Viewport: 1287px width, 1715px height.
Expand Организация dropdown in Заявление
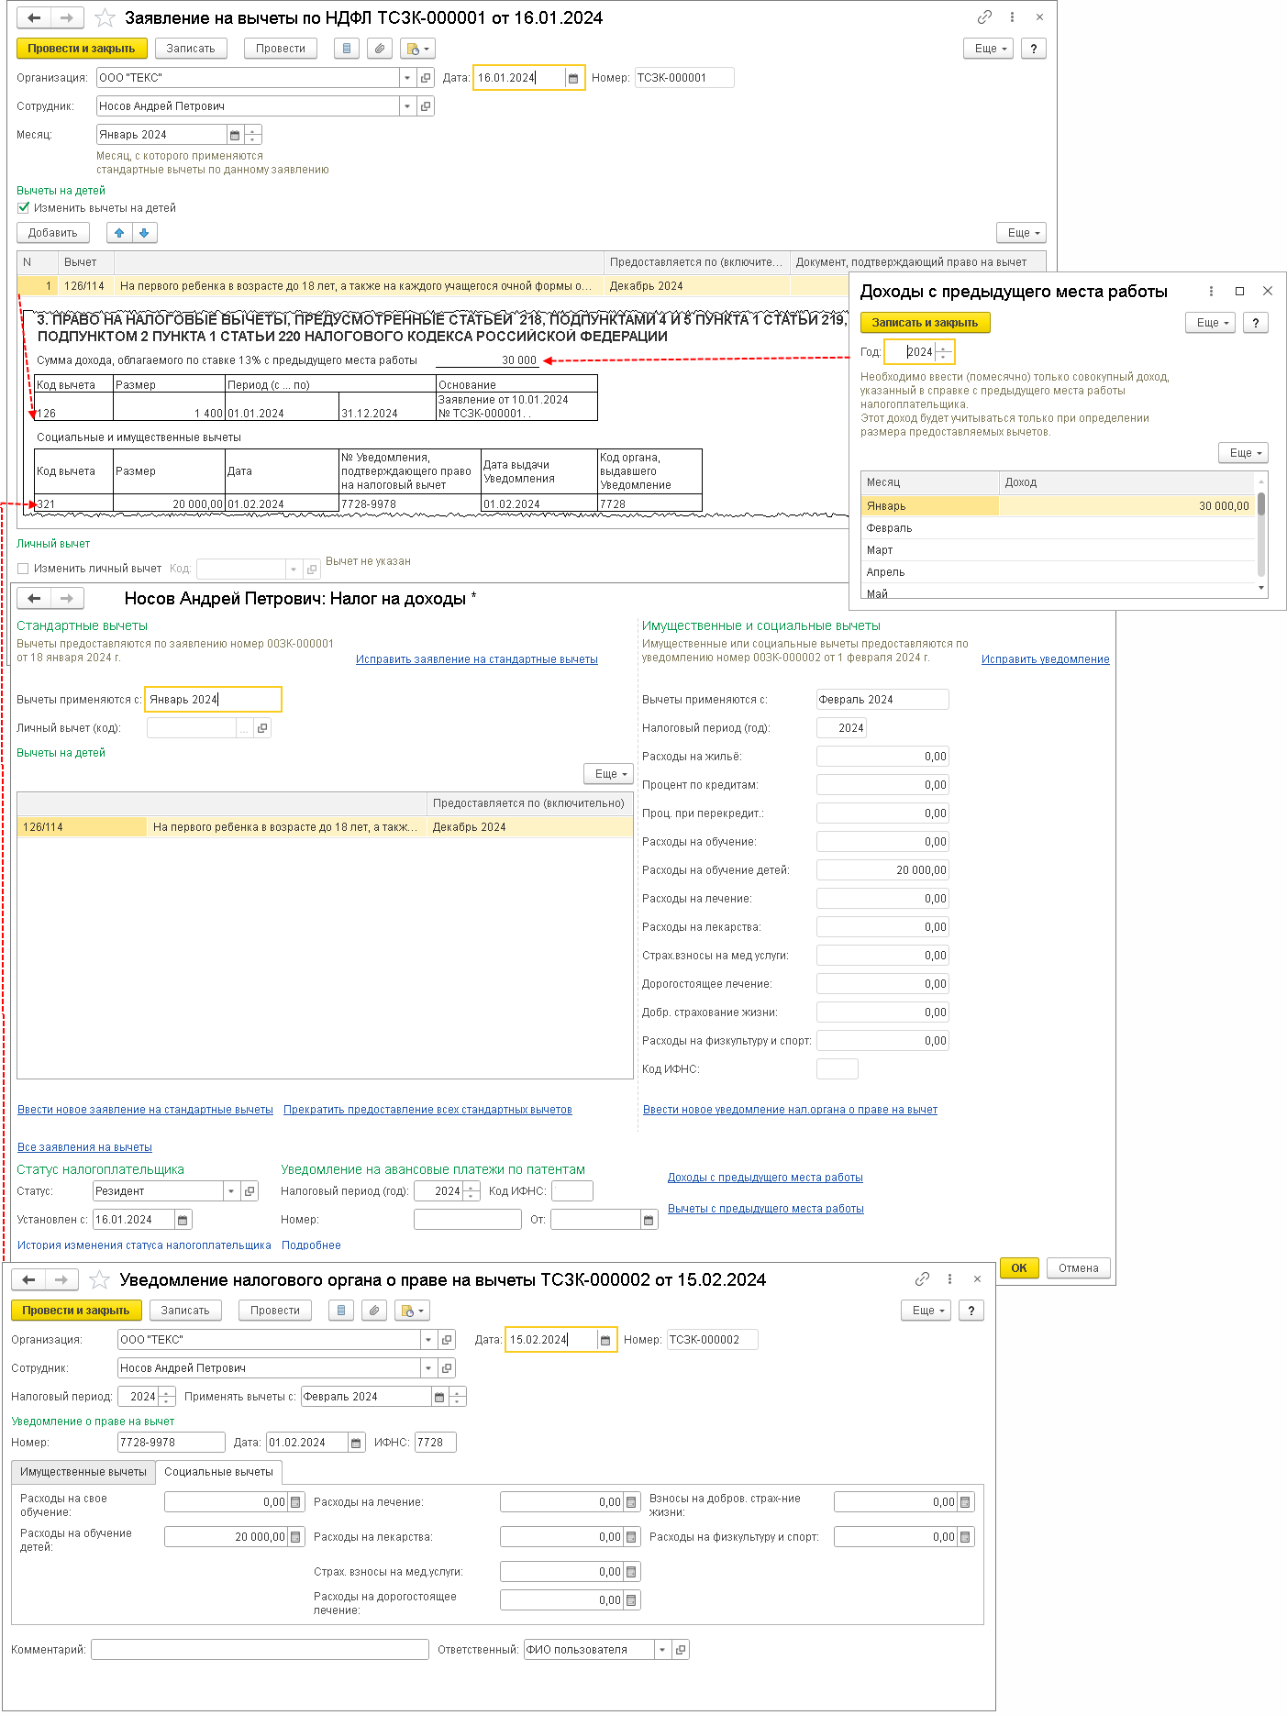(x=407, y=78)
